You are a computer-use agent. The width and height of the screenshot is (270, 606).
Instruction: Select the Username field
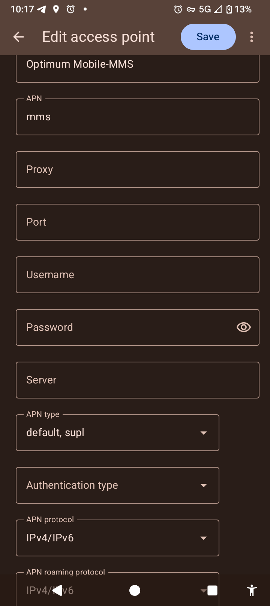pos(138,275)
